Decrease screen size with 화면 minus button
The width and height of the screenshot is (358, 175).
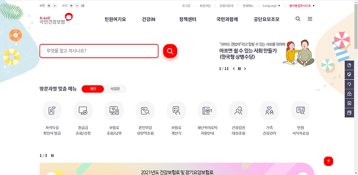click(54, 6)
